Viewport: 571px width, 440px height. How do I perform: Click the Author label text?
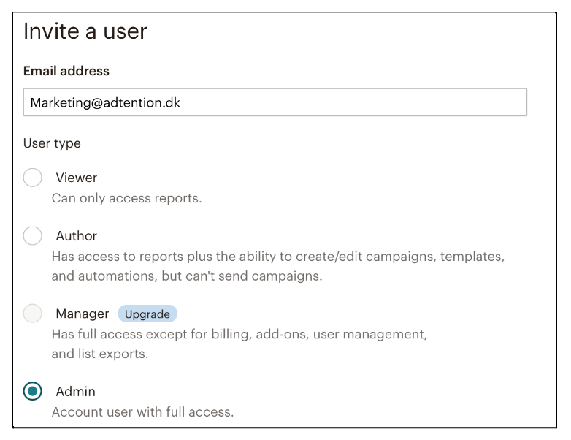77,236
